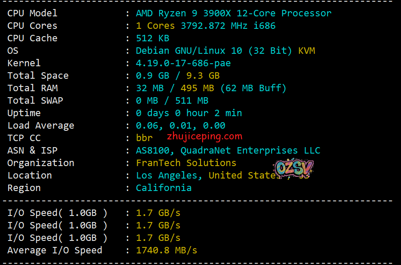Screen dimensions: 401x265
Task: Click the ASN & ISP label
Action: pos(32,151)
